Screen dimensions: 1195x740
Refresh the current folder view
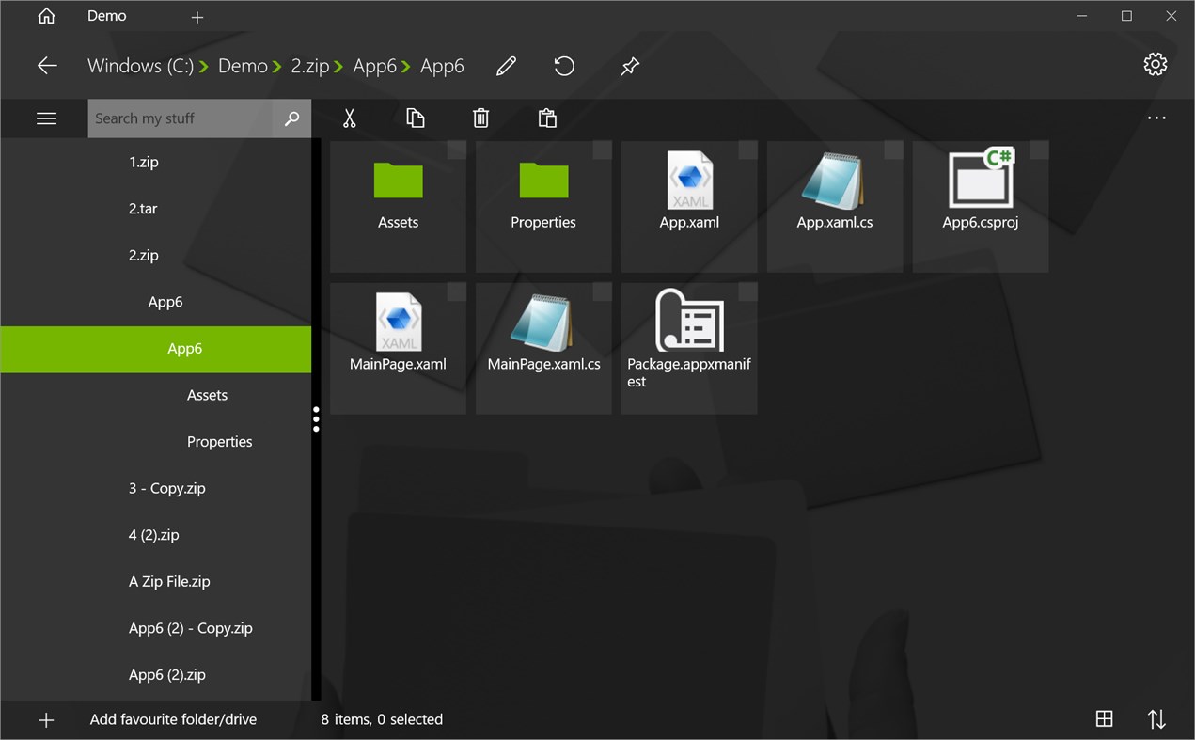(563, 66)
